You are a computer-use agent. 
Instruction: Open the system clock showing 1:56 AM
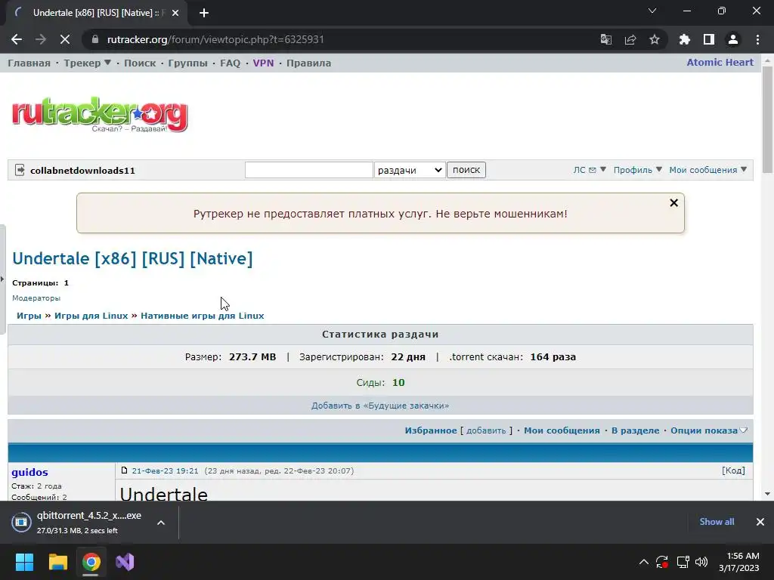[739, 562]
